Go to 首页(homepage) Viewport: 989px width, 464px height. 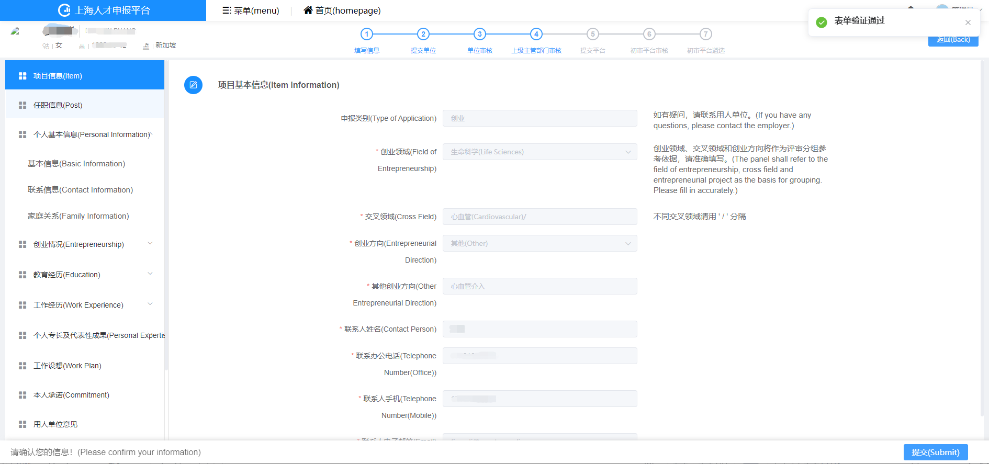[342, 10]
